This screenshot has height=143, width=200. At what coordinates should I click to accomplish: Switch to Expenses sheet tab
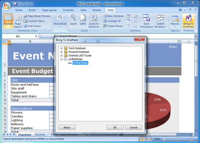point(25,135)
